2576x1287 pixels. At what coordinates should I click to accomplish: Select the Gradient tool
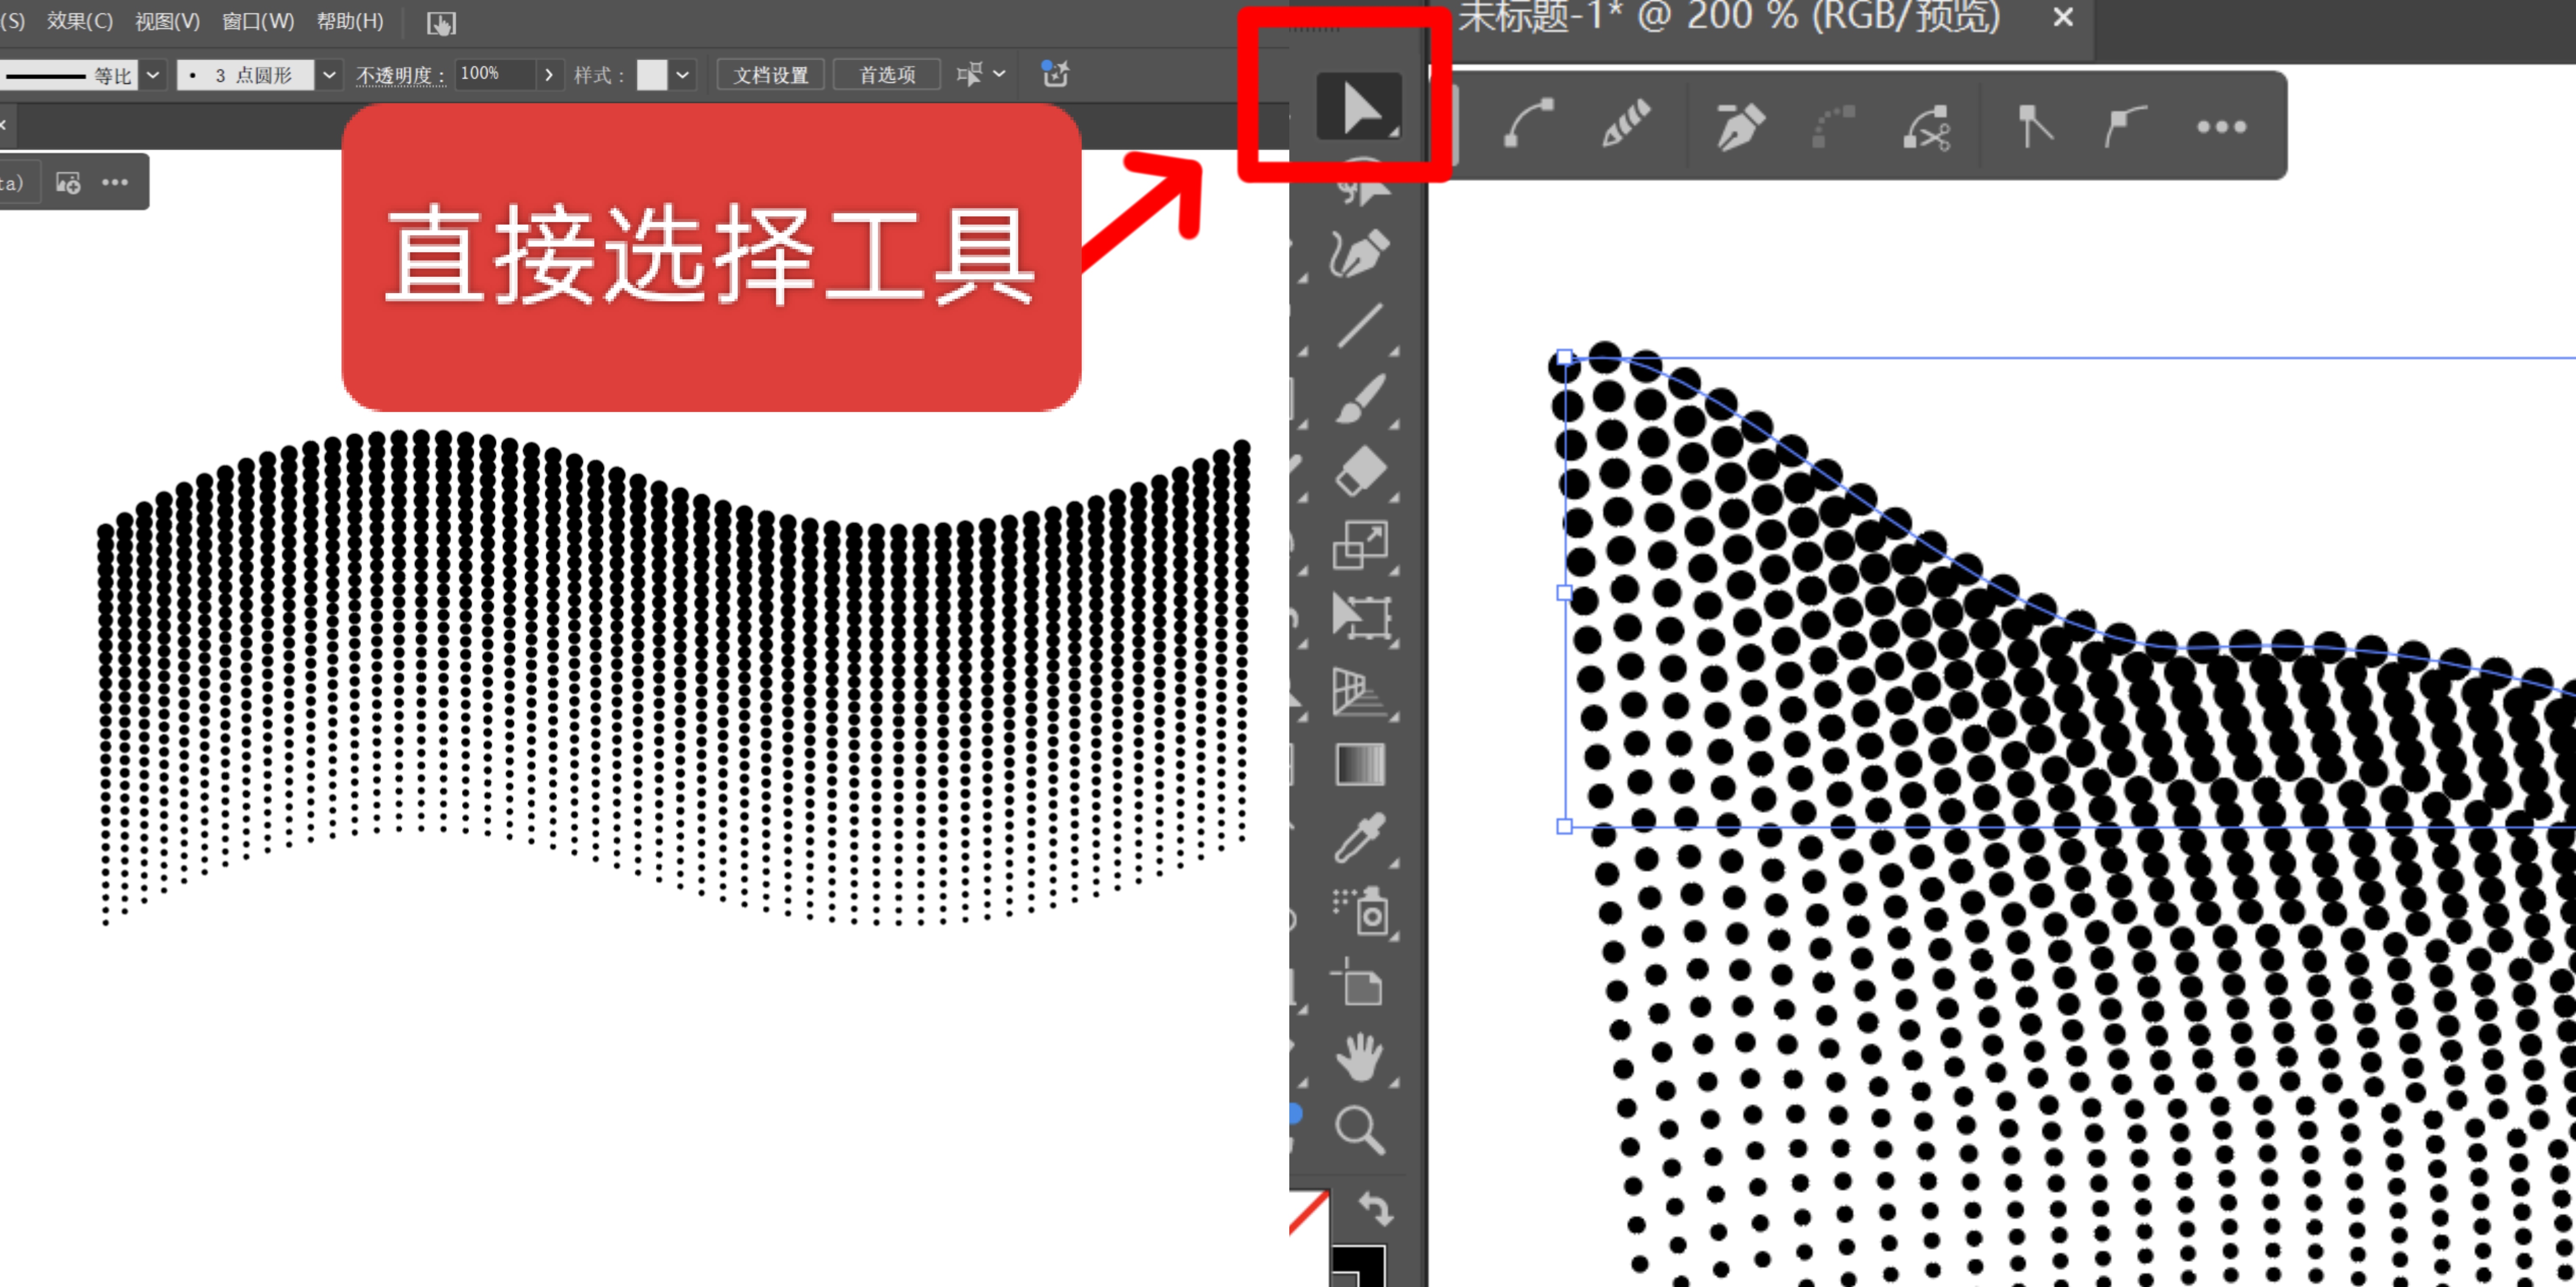1360,765
